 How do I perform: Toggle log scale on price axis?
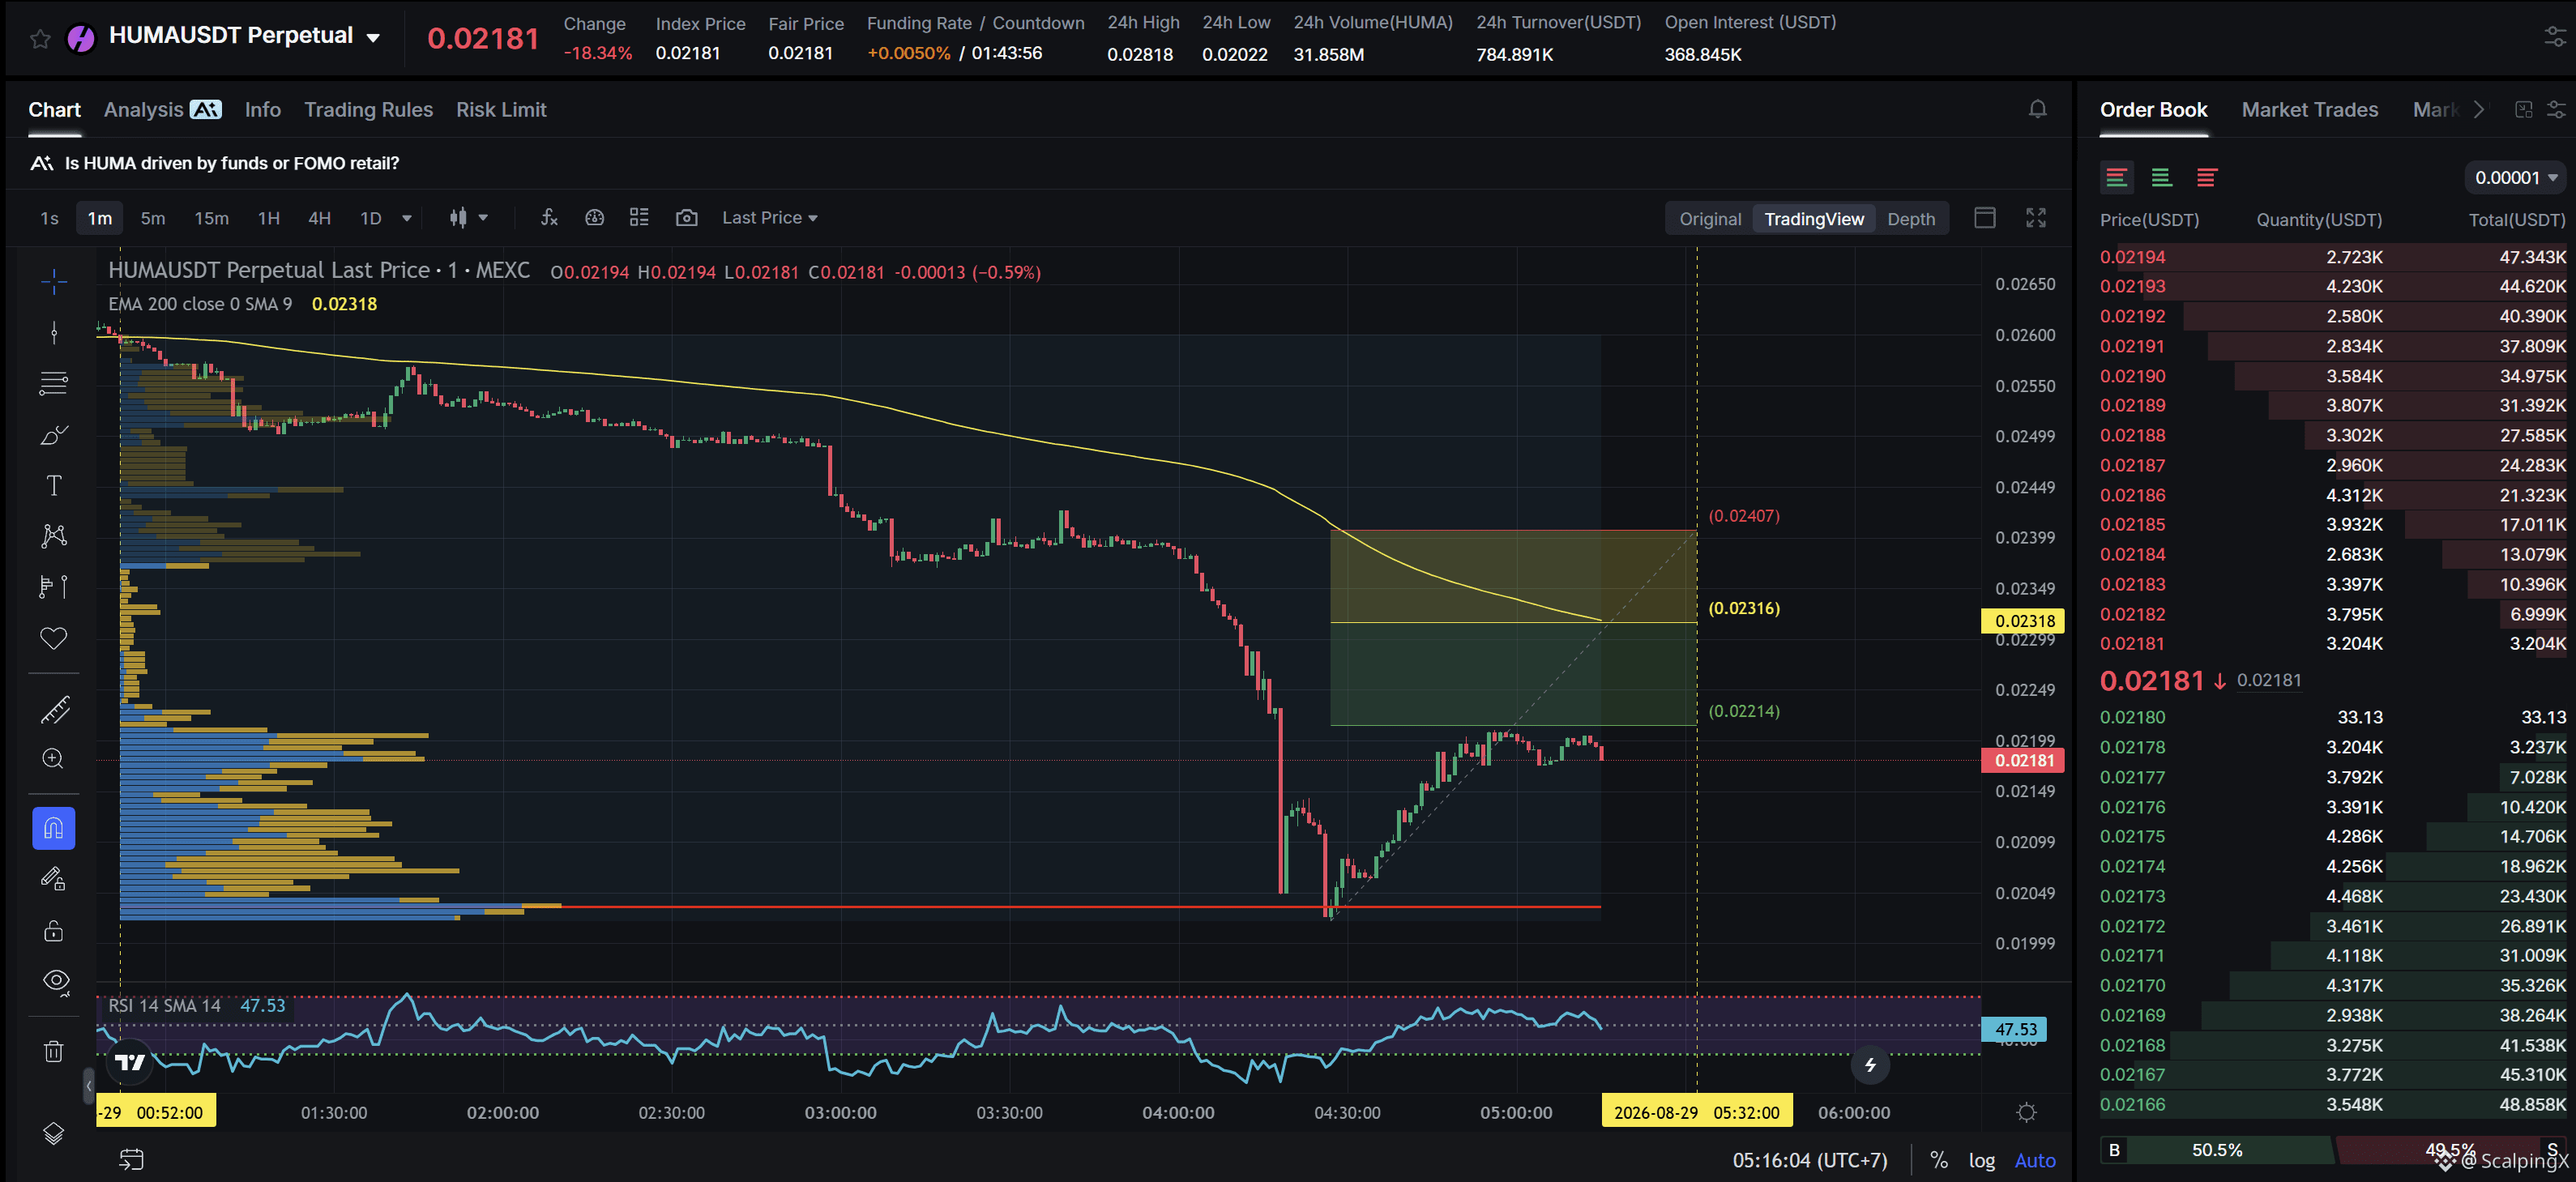tap(1982, 1160)
